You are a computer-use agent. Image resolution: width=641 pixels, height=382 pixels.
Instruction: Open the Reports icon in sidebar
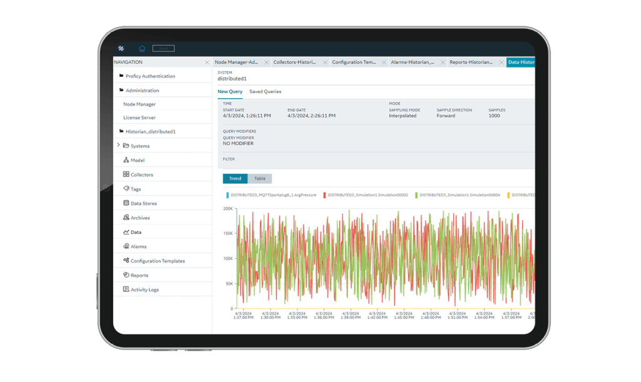(126, 276)
